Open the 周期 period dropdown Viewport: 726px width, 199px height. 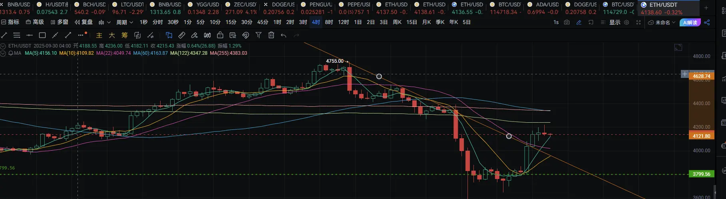coord(125,22)
